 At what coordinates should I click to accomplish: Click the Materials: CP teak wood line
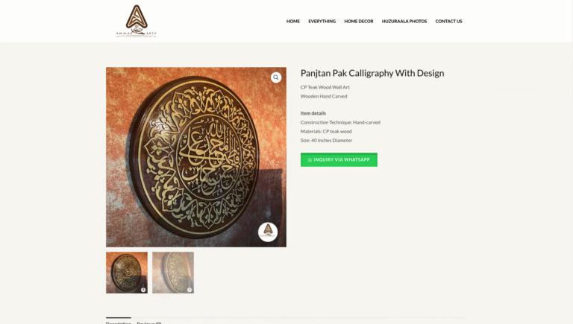(x=326, y=131)
